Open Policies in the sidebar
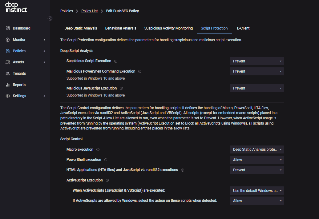319x219 pixels. pos(19,51)
